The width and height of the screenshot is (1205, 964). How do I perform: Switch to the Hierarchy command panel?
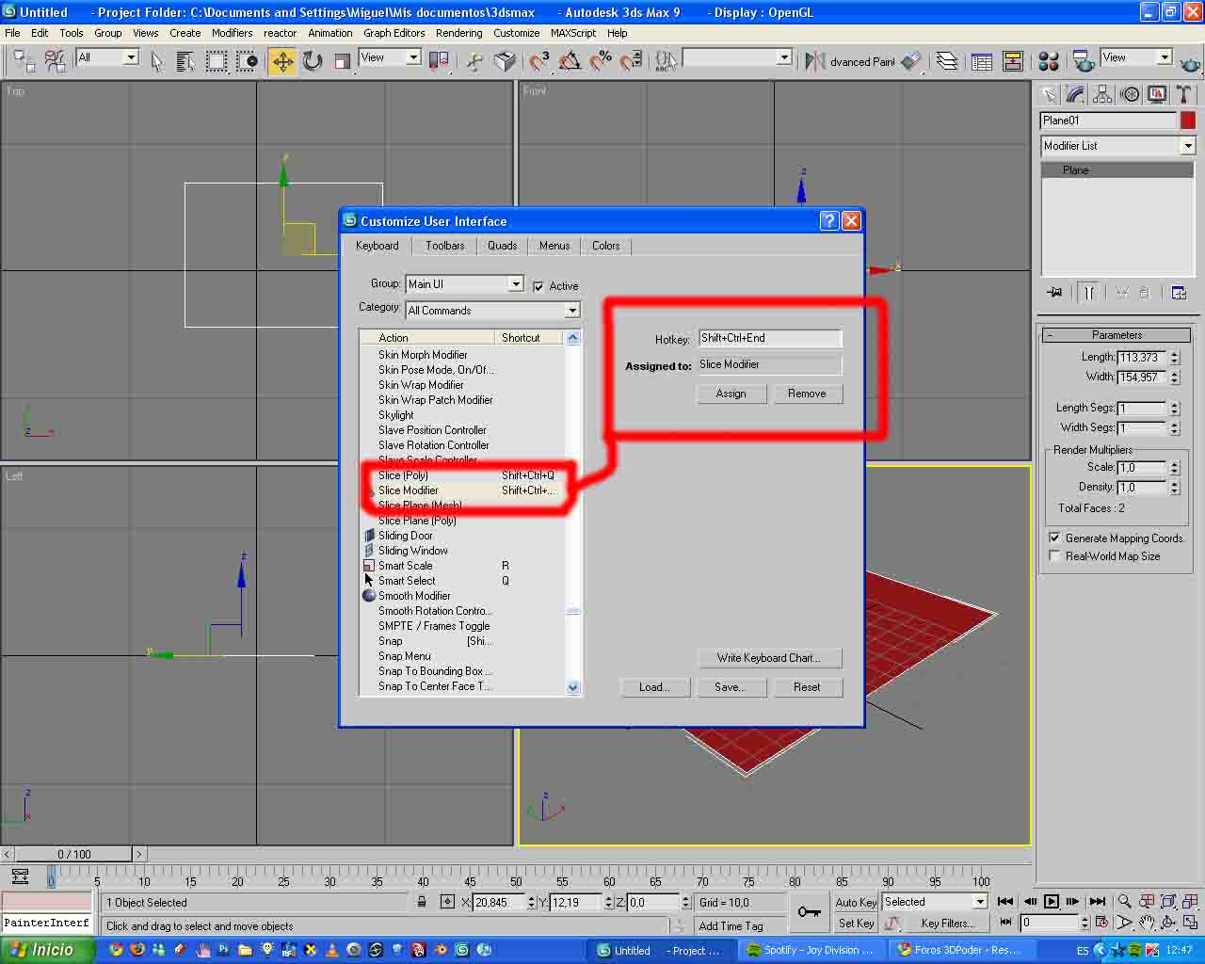1102,94
